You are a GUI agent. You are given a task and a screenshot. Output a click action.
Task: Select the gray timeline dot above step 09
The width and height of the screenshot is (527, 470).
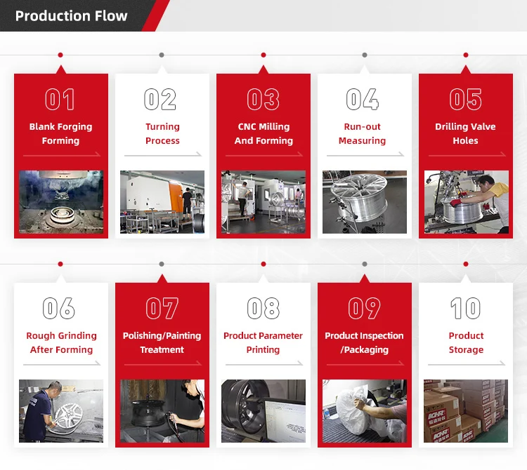(x=365, y=264)
